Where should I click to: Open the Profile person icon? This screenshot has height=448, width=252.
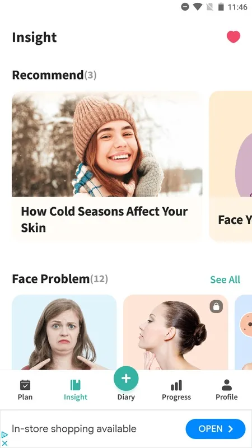tap(227, 385)
